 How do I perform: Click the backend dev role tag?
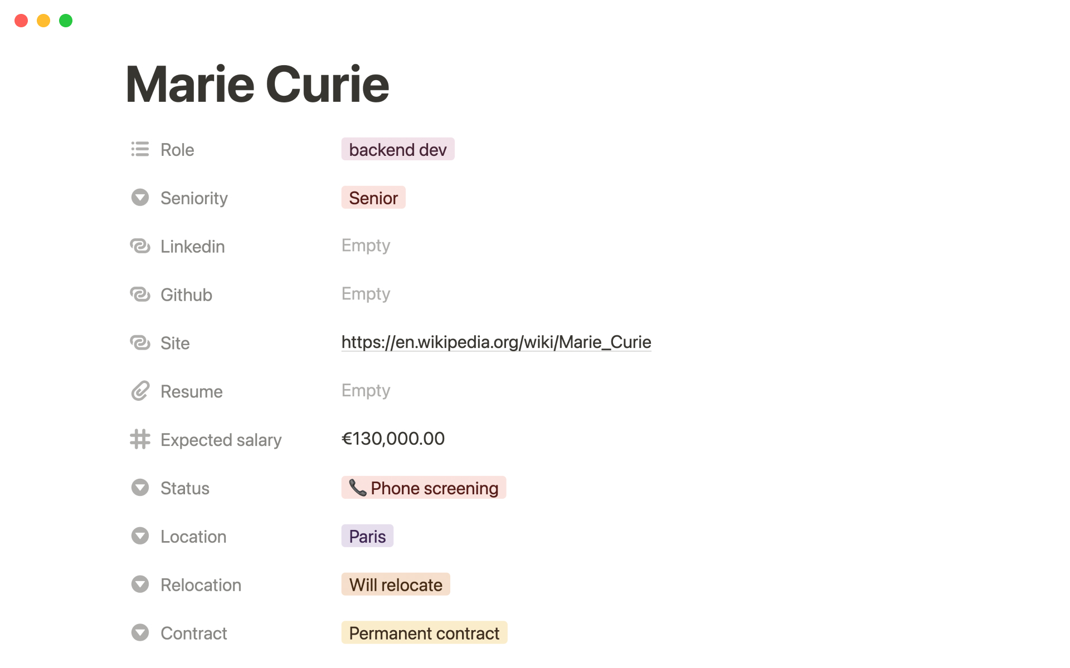click(397, 149)
